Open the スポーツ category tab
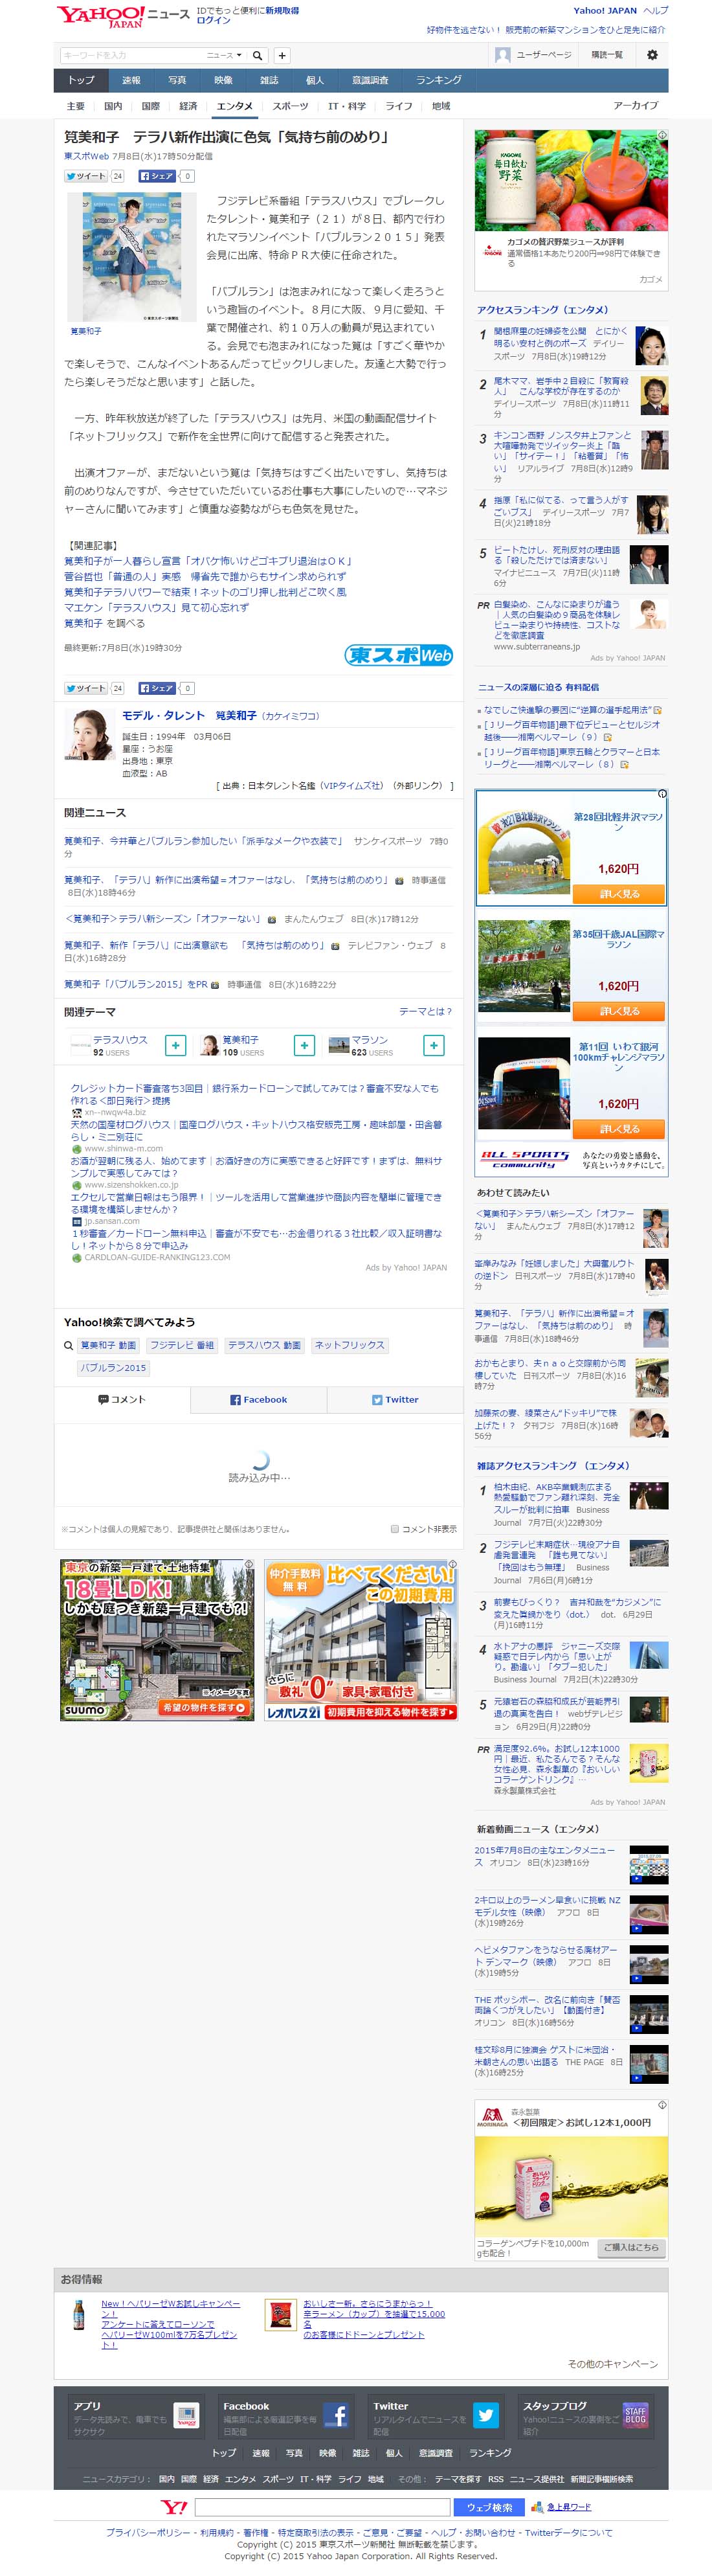 point(290,106)
